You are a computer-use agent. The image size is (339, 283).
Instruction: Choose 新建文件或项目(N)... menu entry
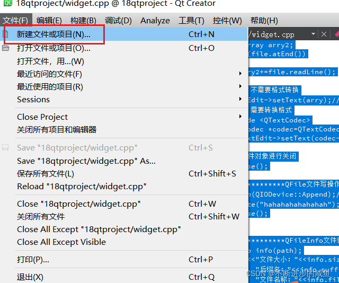coord(123,34)
